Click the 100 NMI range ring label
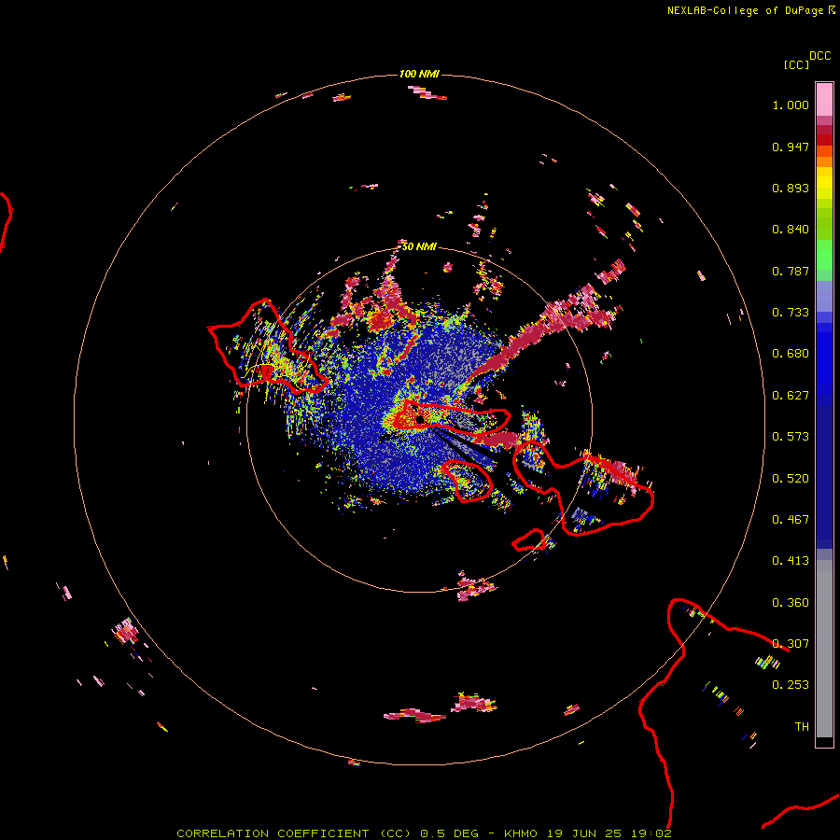This screenshot has width=840, height=840. [419, 74]
